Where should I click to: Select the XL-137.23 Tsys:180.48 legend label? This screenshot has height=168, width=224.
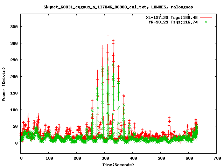pos(172,17)
